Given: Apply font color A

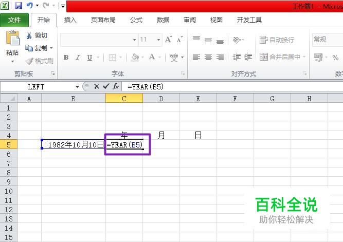Looking at the screenshot, I should click(x=152, y=57).
